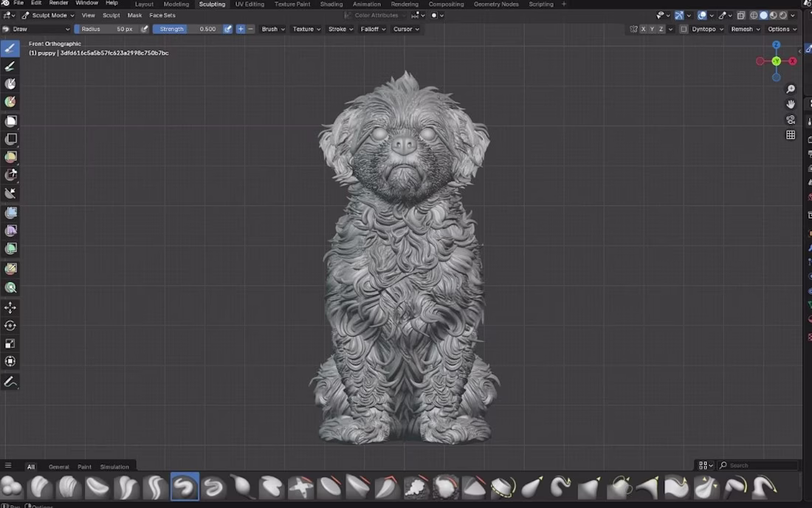Open the Mask menu
812x508 pixels.
pyautogui.click(x=134, y=16)
